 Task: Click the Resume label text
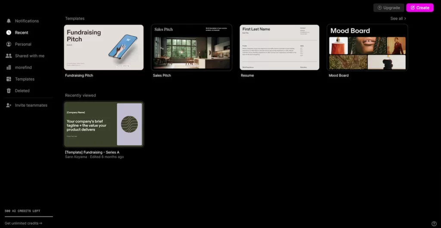coord(247,76)
